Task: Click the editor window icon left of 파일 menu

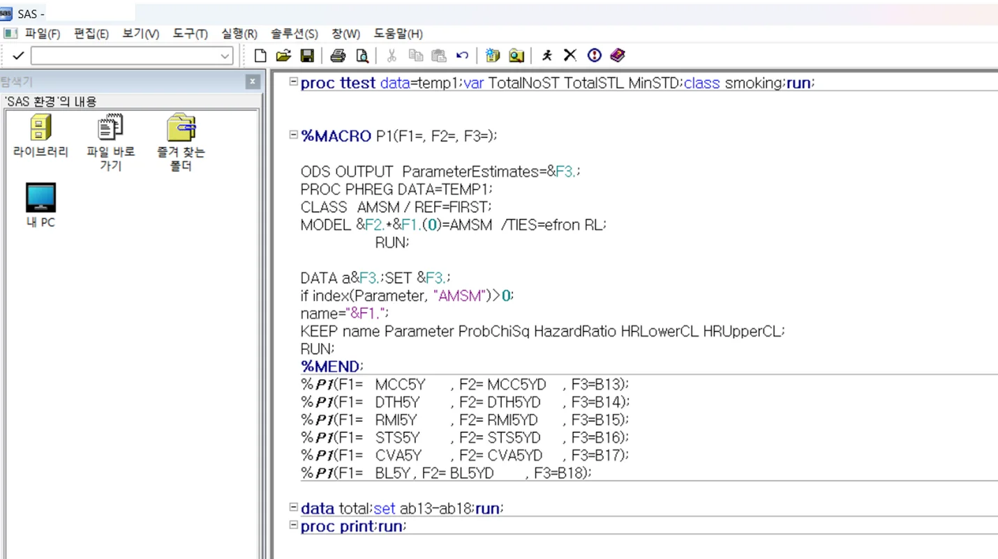Action: [10, 33]
